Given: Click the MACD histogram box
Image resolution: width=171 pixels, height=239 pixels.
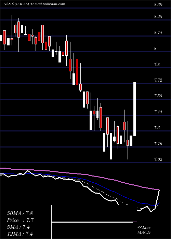Looking at the screenshot, I should tap(94, 222).
